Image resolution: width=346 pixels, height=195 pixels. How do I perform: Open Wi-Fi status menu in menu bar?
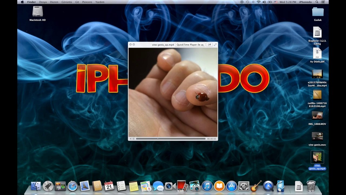pyautogui.click(x=258, y=2)
